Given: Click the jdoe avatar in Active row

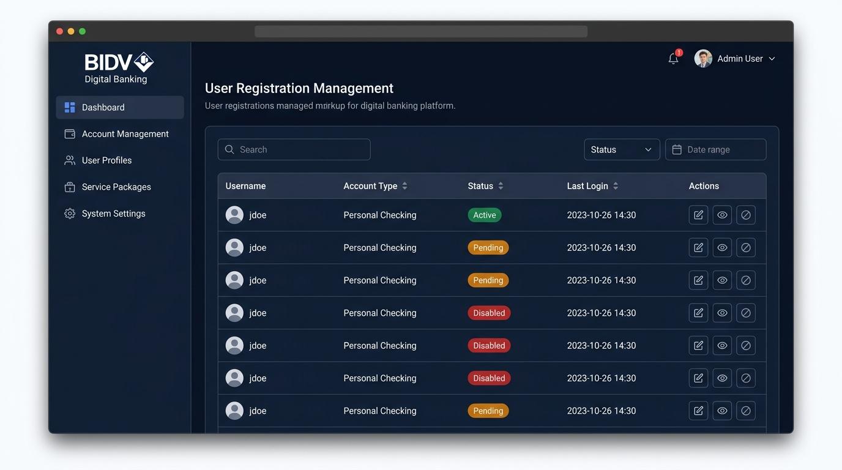Looking at the screenshot, I should pos(234,215).
